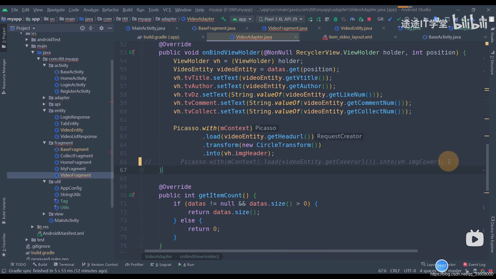This screenshot has width=496, height=279.
Task: Run app with the green rerun icon
Action: click(310, 19)
